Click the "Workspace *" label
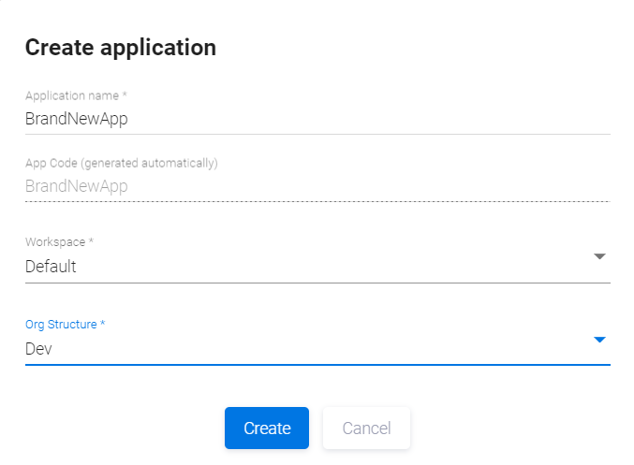Image resolution: width=634 pixels, height=465 pixels. pyautogui.click(x=60, y=242)
